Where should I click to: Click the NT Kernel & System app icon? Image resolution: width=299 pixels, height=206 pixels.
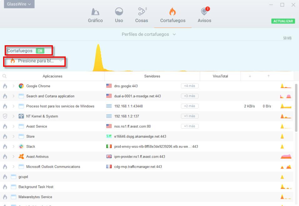point(21,116)
